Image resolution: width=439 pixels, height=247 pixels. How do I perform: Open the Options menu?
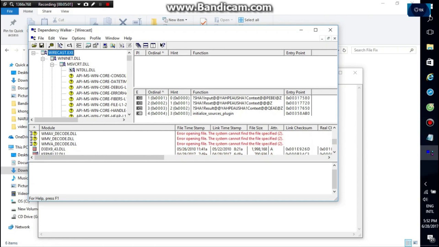point(79,38)
